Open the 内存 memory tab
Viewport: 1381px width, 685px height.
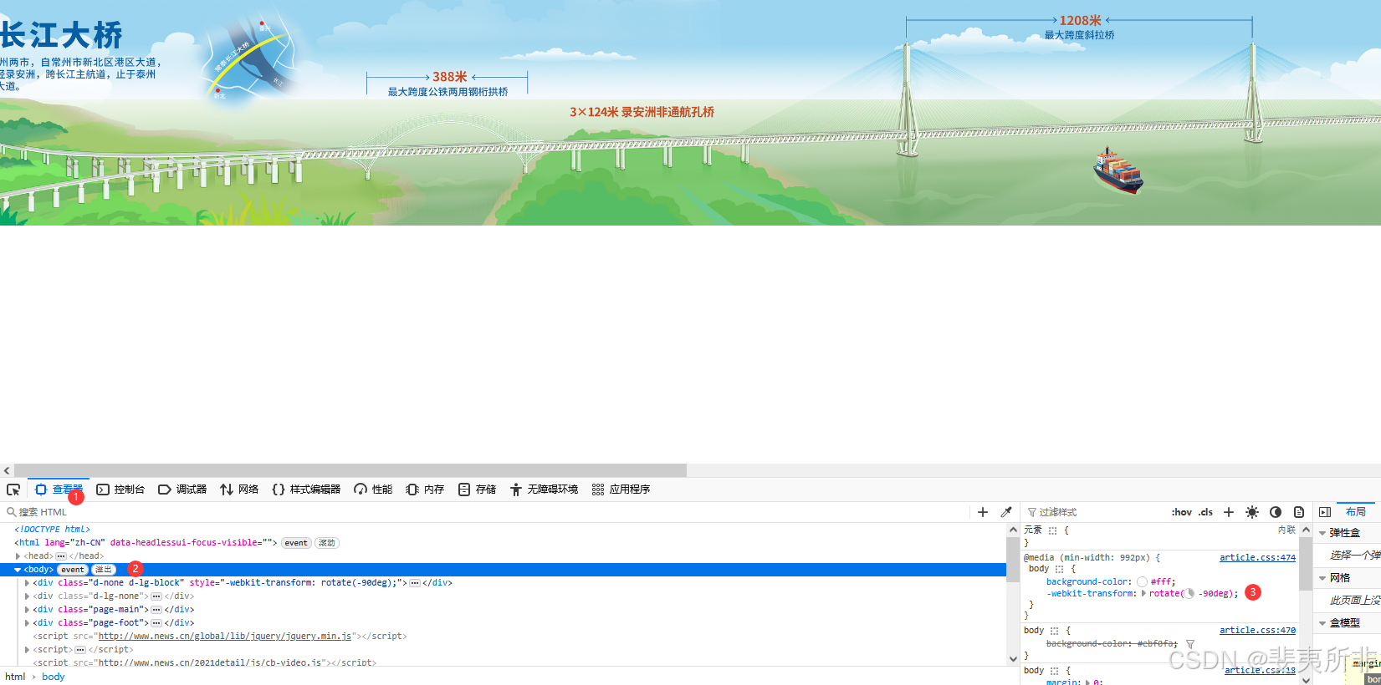(x=425, y=490)
